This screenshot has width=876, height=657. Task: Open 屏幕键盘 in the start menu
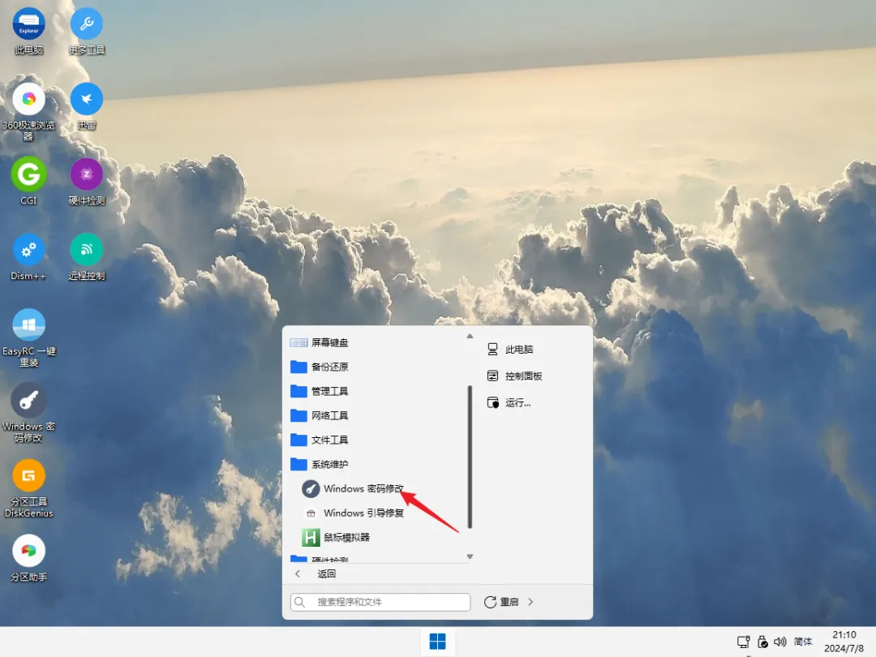[x=377, y=342]
